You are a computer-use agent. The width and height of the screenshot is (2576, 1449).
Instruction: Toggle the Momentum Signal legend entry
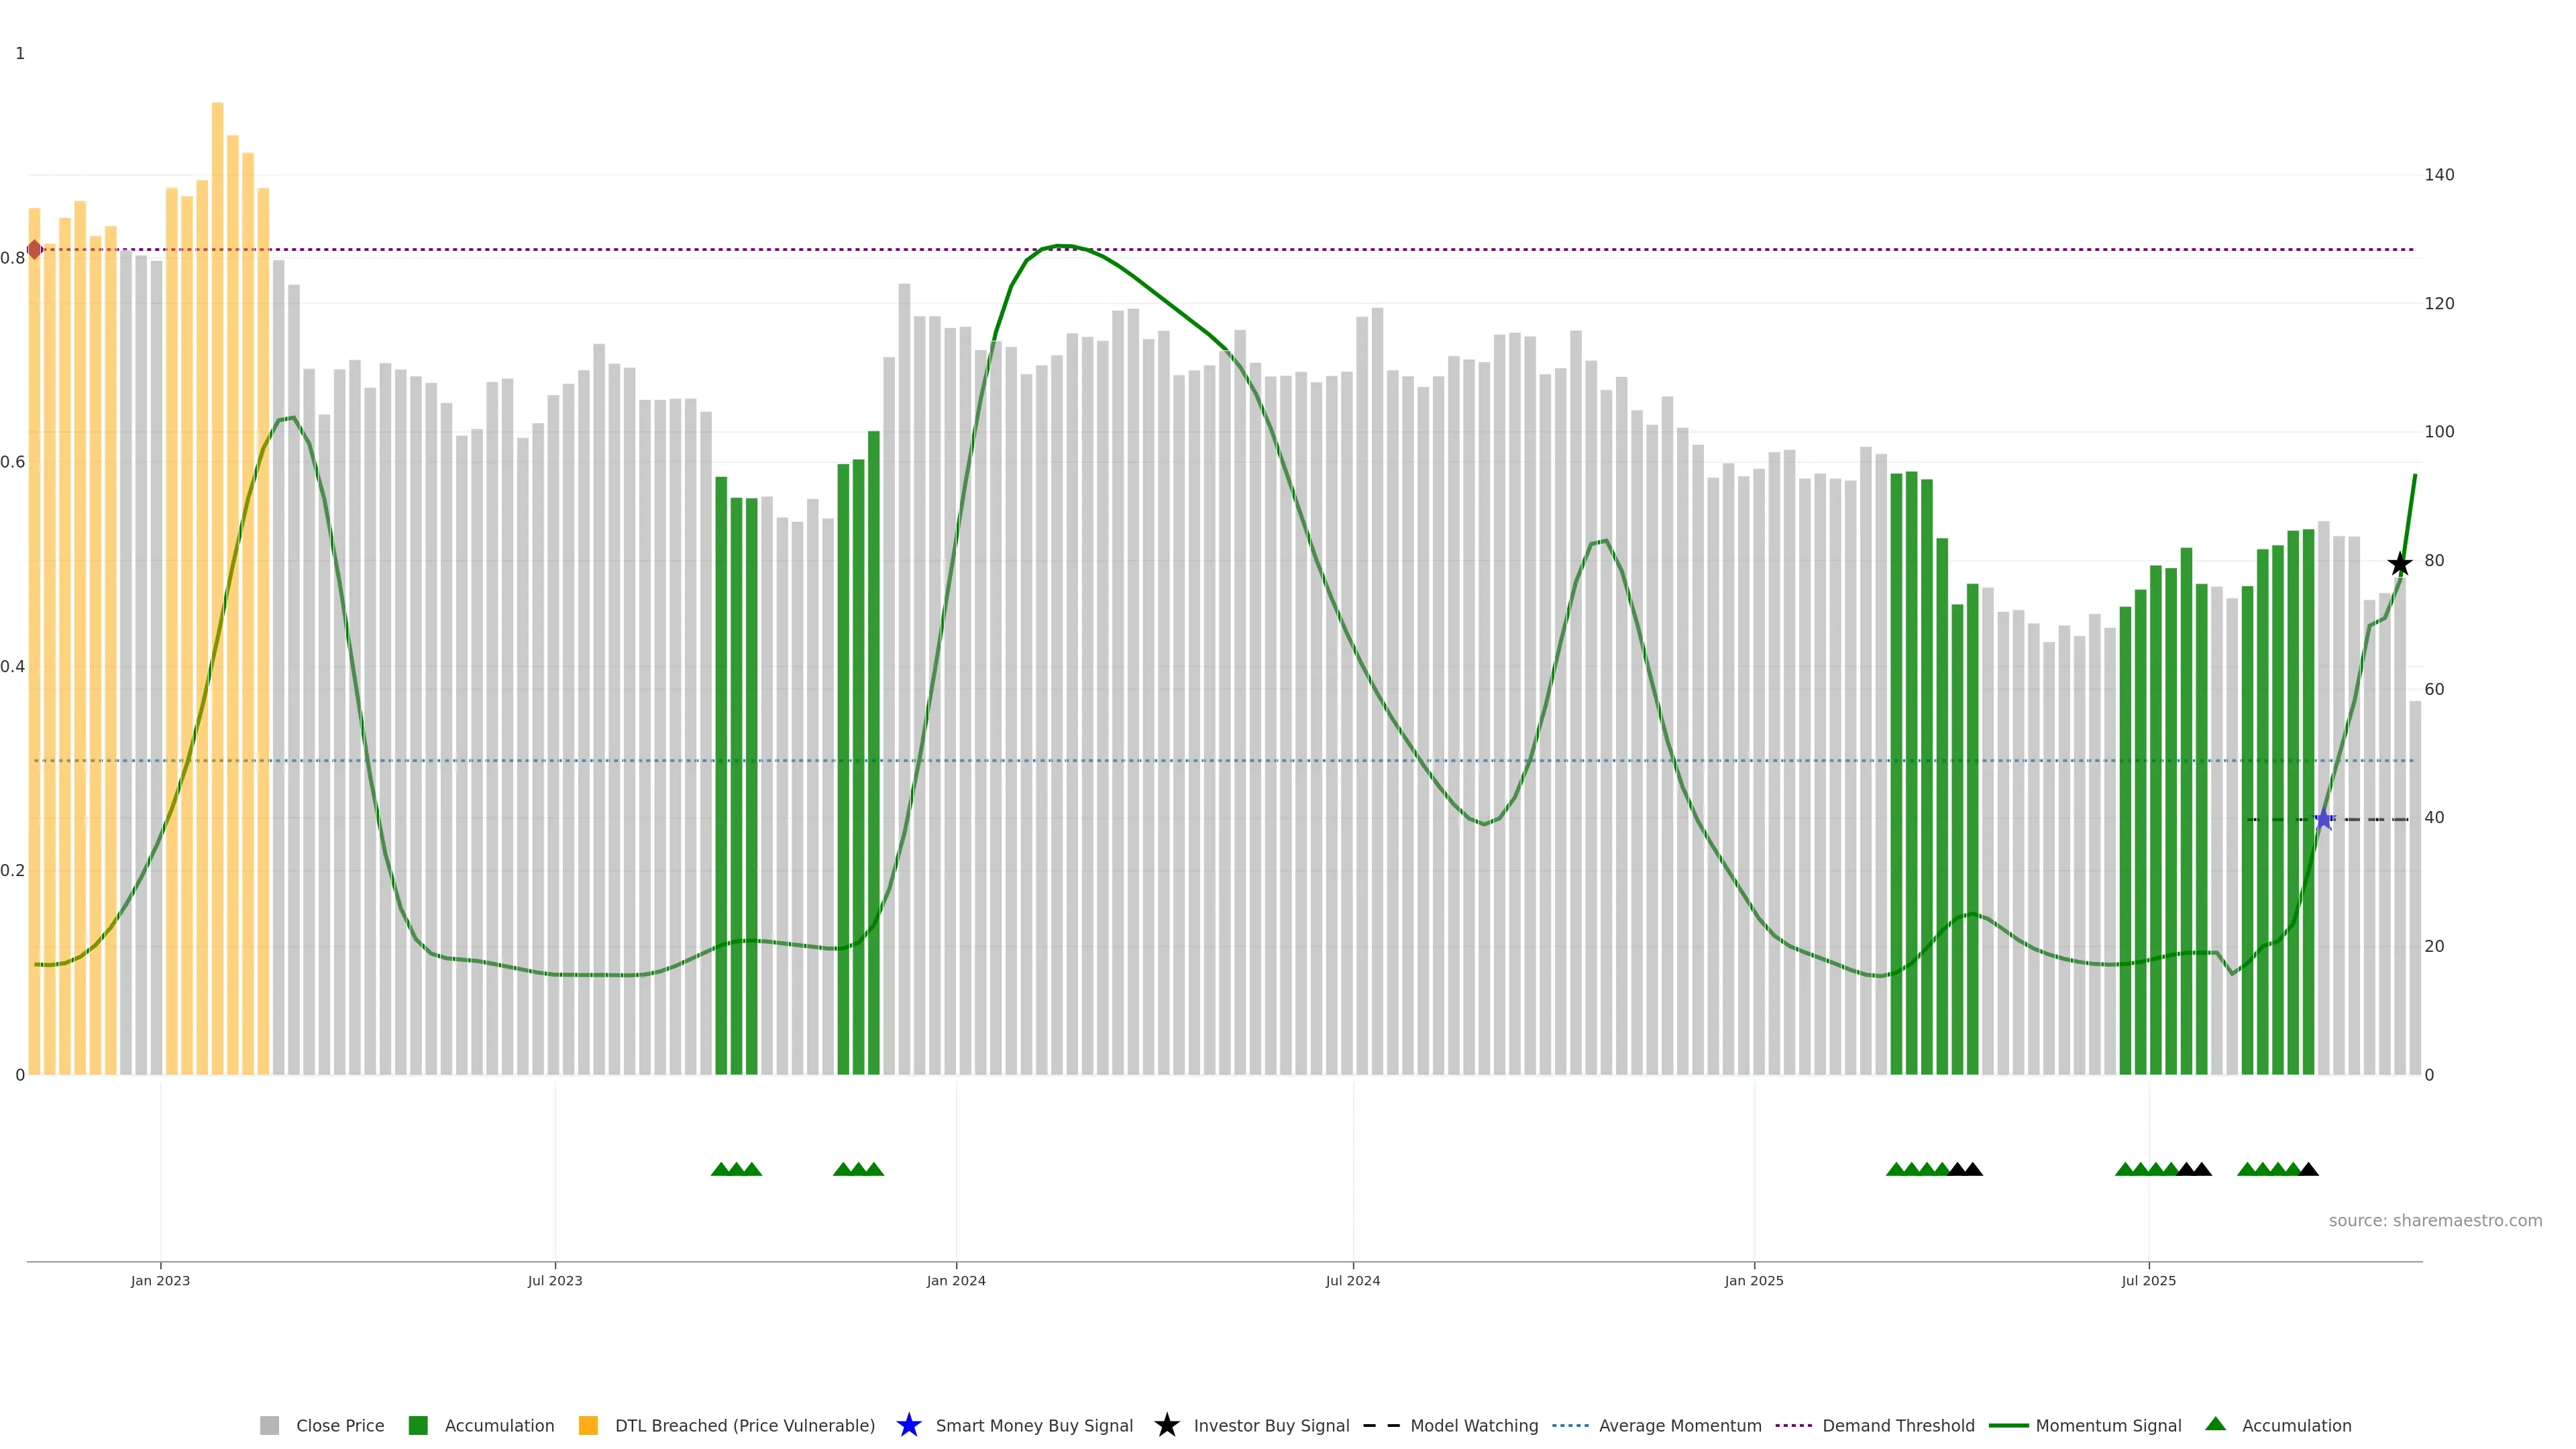coord(2107,1425)
